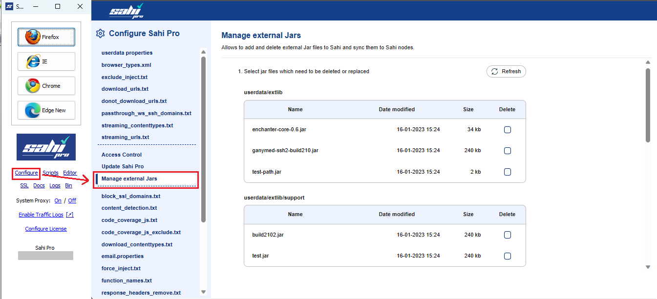Launch the Firefox browser button
The height and width of the screenshot is (299, 657).
pyautogui.click(x=46, y=37)
